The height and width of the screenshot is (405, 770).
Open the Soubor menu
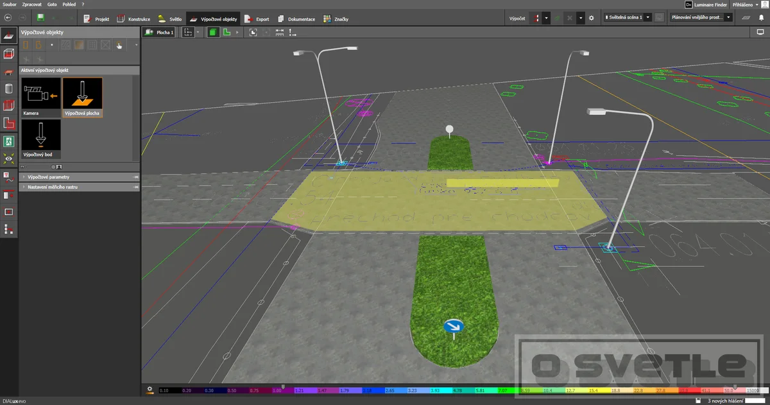coord(10,4)
